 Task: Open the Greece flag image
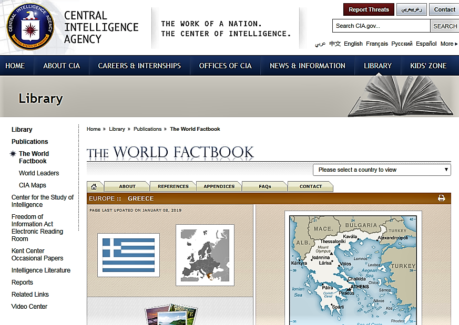128,255
